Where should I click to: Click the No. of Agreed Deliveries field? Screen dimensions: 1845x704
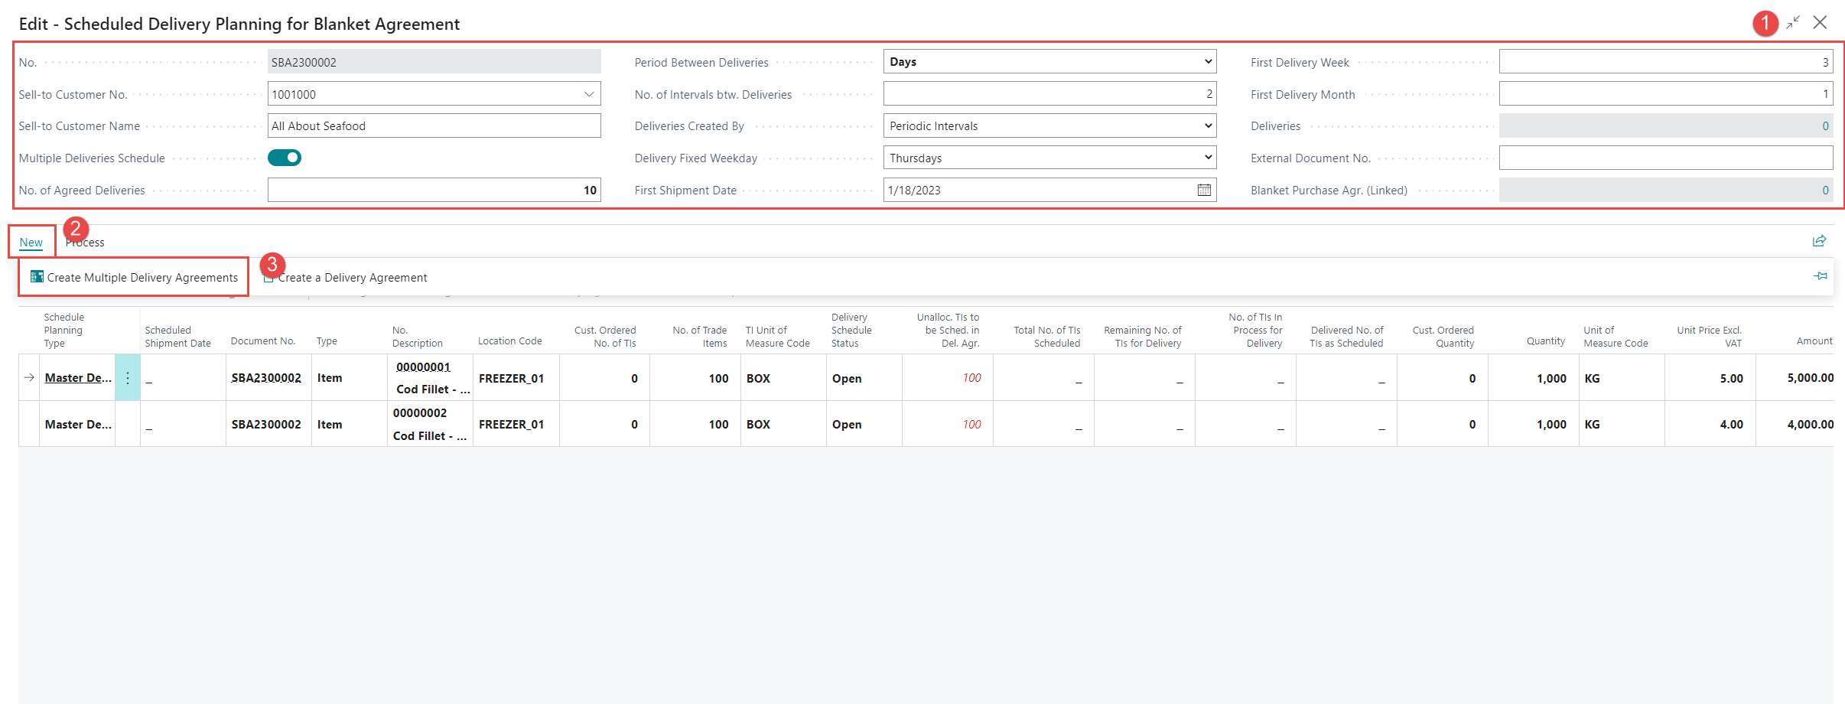point(434,191)
